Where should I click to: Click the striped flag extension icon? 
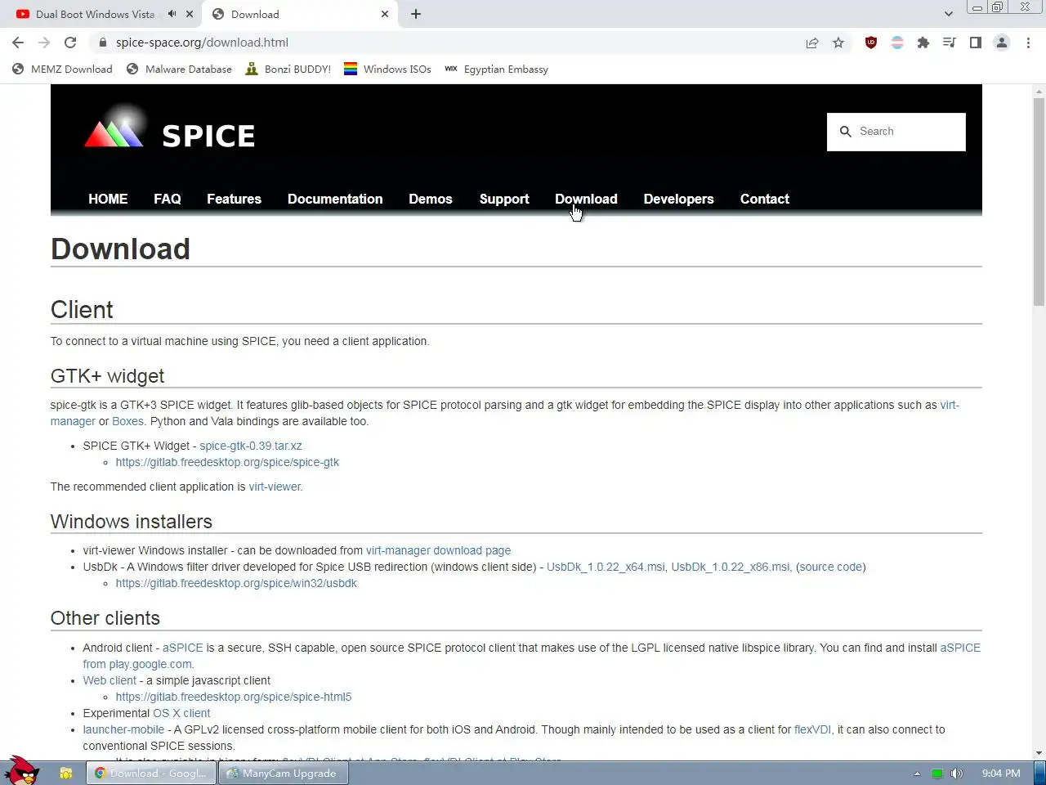coord(897,43)
